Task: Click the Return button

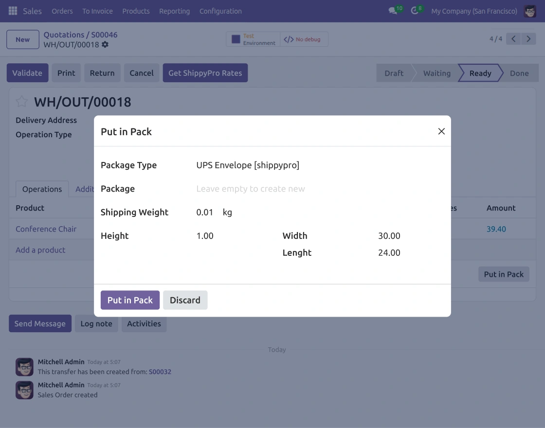Action: point(102,73)
